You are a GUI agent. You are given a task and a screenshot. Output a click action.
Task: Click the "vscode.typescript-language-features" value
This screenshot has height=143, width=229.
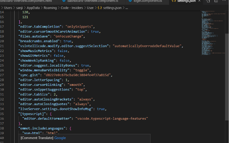pos(112,119)
